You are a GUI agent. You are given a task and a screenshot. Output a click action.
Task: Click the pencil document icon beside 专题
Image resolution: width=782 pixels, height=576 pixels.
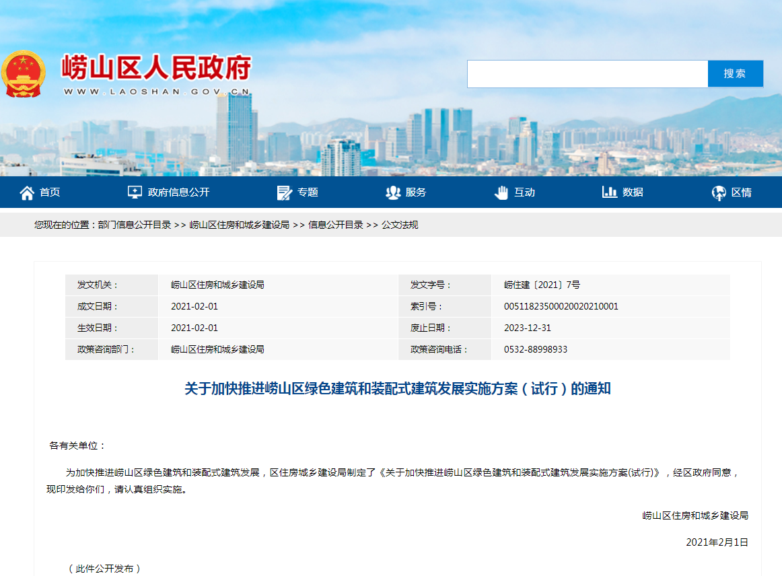284,192
